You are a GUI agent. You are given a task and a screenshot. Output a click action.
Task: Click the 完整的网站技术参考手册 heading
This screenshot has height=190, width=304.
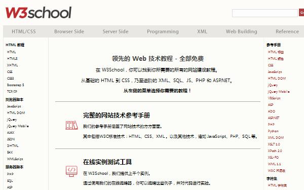point(117,116)
